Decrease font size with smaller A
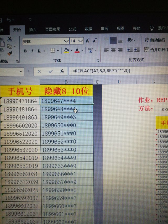 pos(95,41)
